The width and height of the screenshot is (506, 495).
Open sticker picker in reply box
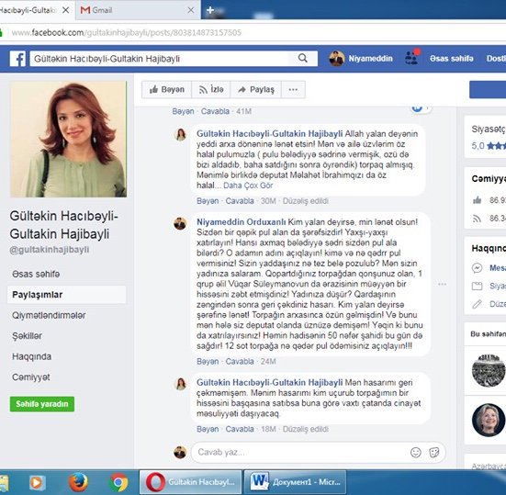(434, 453)
